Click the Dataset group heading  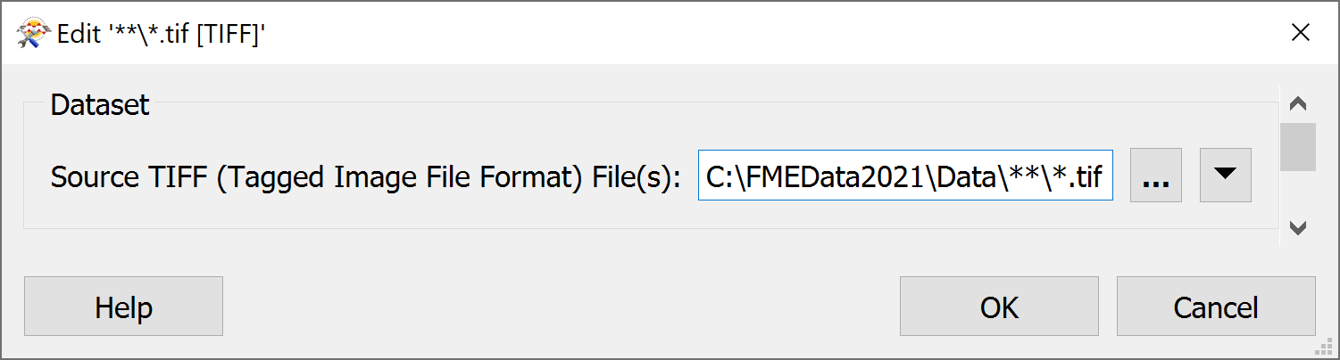coord(100,105)
